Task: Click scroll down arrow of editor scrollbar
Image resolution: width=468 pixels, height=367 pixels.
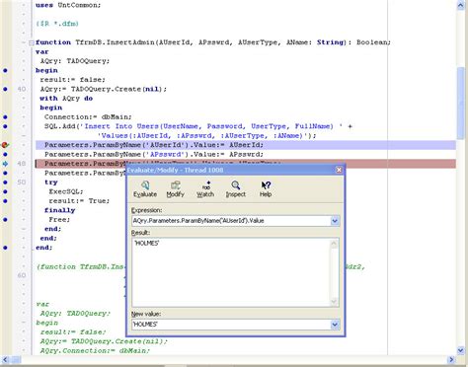Action: click(461, 350)
